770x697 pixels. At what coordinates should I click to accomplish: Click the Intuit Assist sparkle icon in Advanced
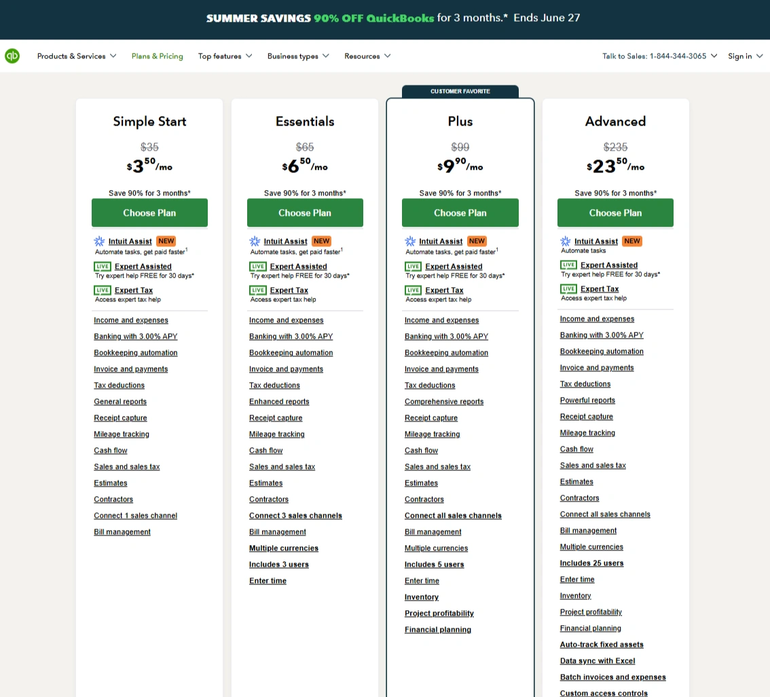565,241
